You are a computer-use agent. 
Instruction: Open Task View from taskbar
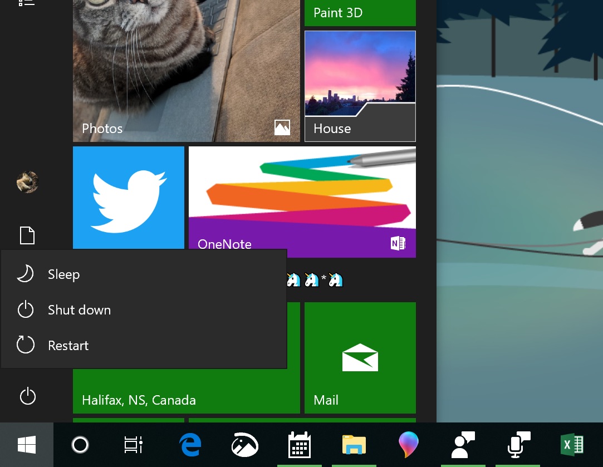133,445
